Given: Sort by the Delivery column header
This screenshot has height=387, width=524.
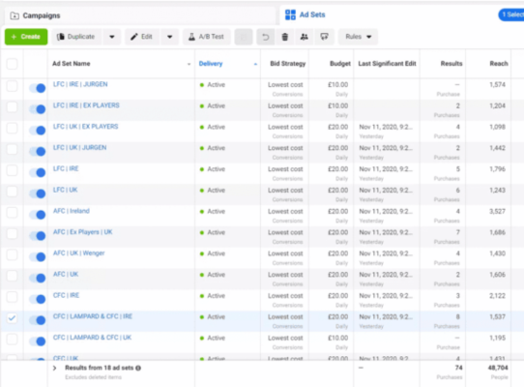Looking at the screenshot, I should 211,64.
